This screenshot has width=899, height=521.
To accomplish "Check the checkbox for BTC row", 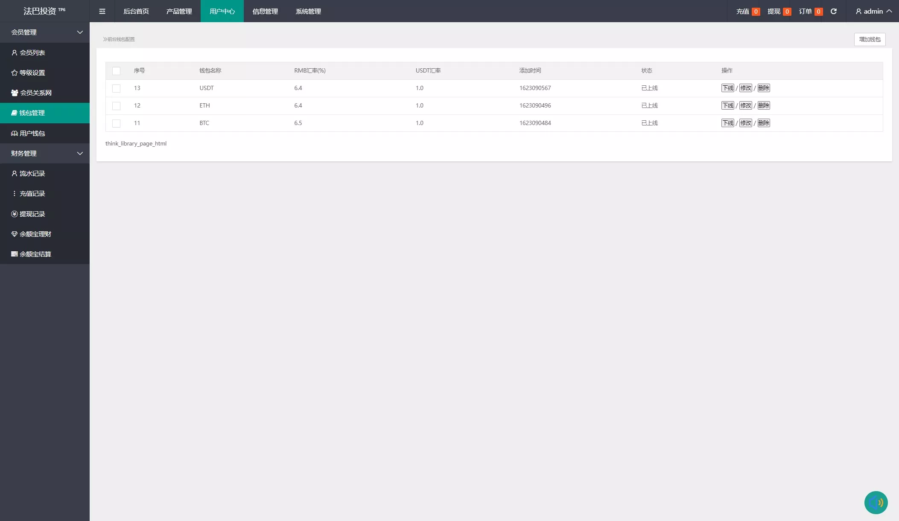I will click(x=116, y=123).
